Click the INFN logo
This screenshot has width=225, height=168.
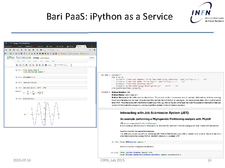(x=207, y=12)
